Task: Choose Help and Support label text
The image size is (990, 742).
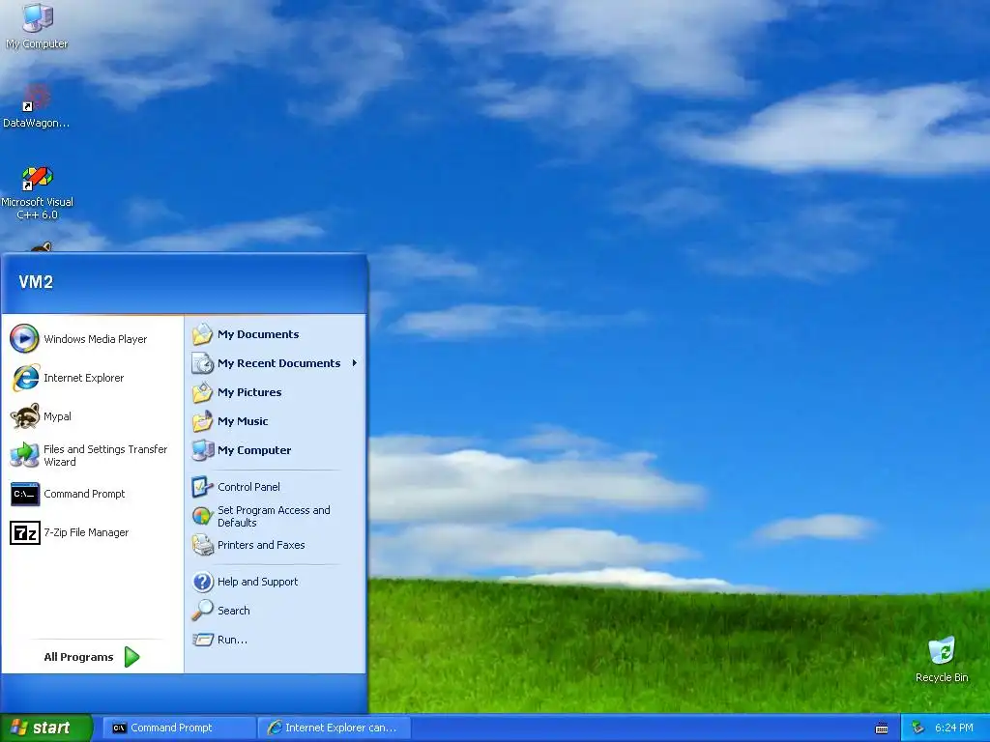Action: (x=257, y=582)
